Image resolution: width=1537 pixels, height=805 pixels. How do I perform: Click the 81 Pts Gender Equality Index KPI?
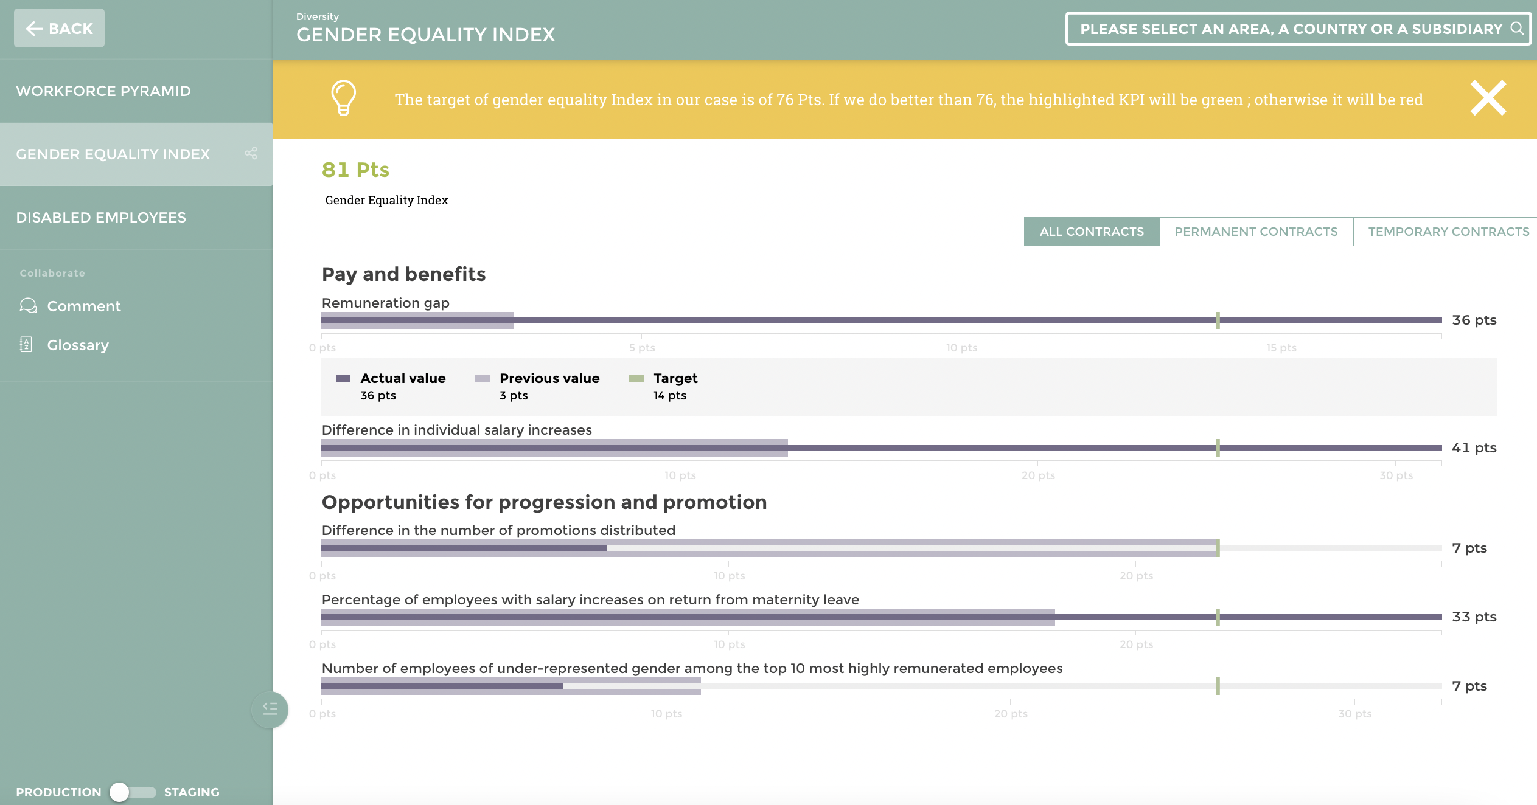pos(355,170)
